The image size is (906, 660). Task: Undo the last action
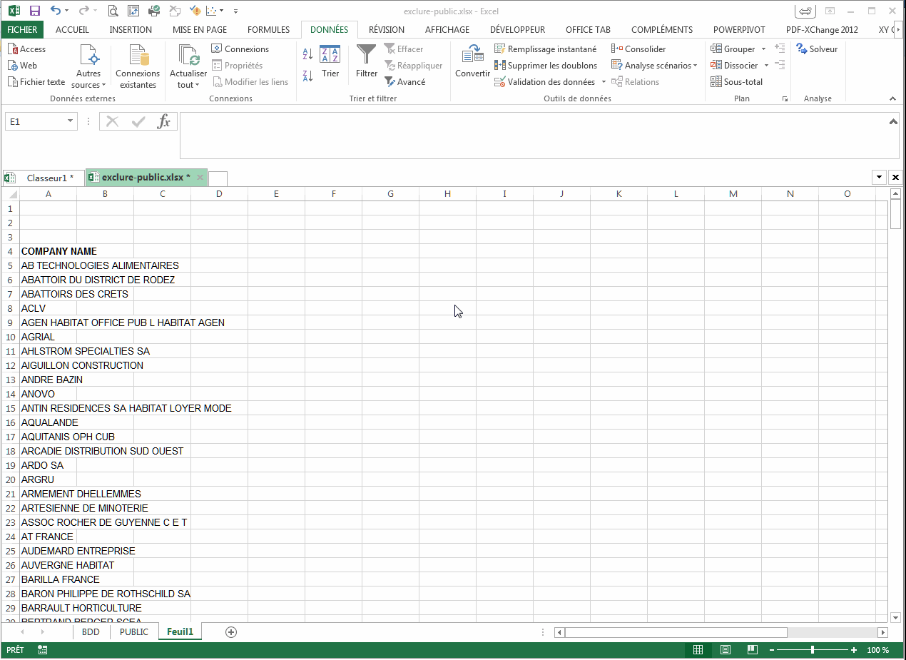54,11
